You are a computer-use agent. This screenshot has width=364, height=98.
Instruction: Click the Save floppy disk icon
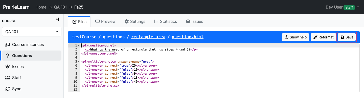[x=342, y=37]
